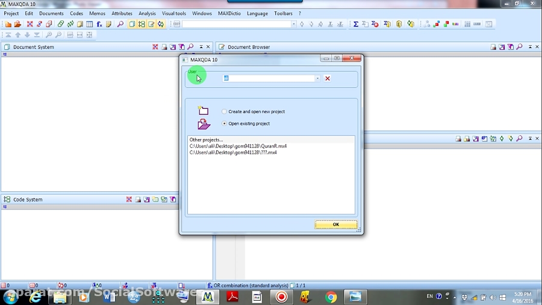Screen dimensions: 542x305
Task: Click the green link icon in main toolbar
Action: (x=60, y=24)
